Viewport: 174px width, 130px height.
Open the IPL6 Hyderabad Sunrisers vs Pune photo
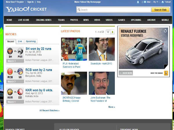[74, 49]
